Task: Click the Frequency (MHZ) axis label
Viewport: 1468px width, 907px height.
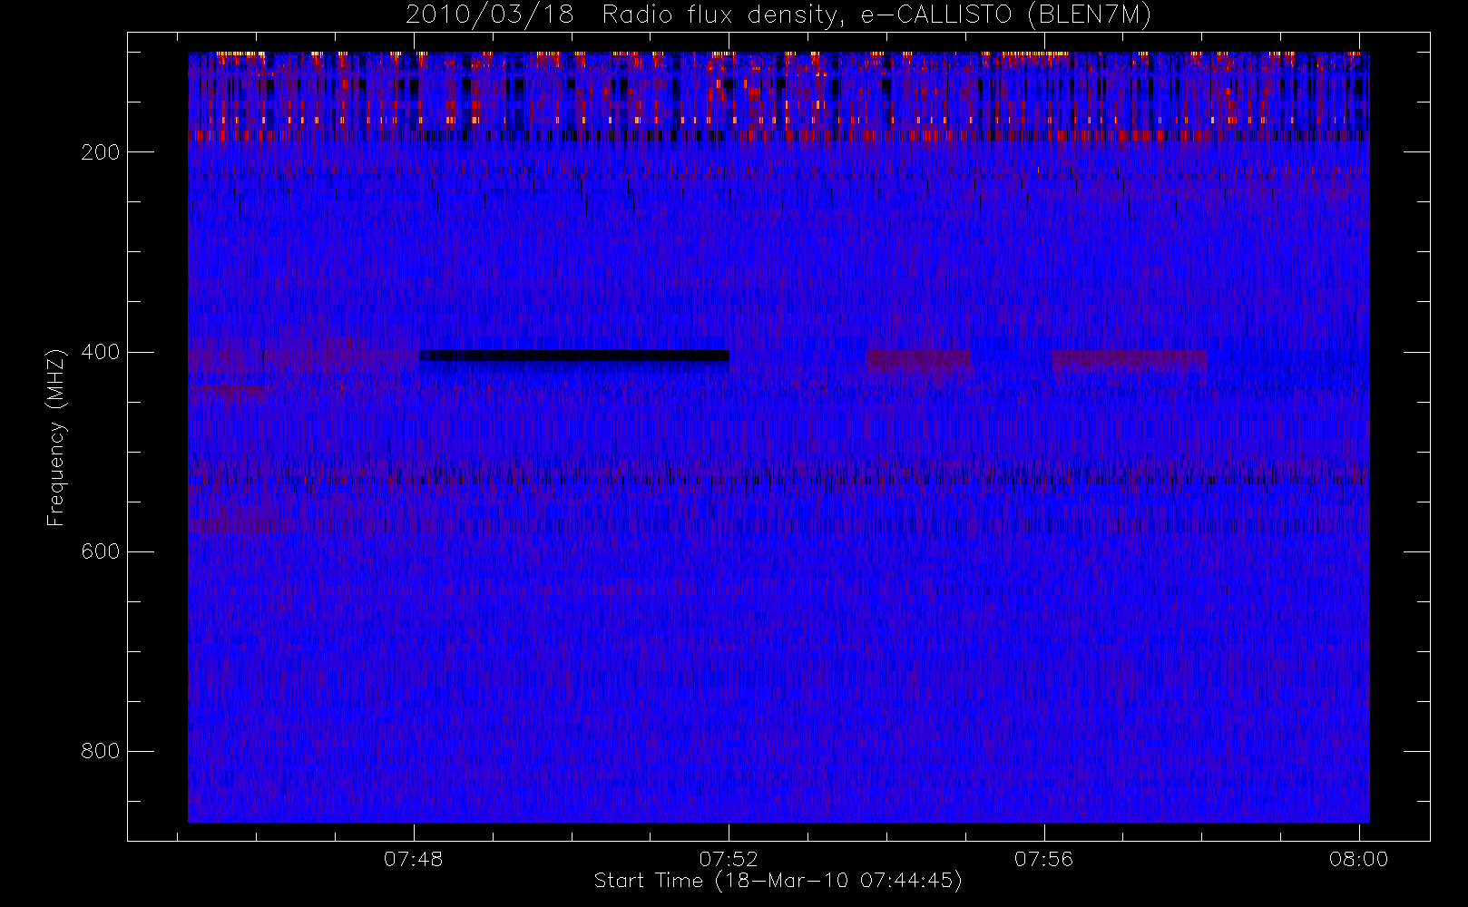Action: 56,437
